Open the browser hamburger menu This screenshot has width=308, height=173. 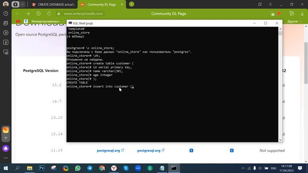tap(270, 4)
